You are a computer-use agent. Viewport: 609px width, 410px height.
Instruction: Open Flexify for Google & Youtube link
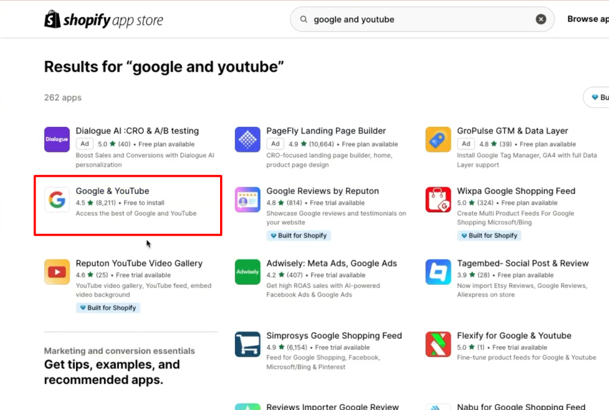514,336
